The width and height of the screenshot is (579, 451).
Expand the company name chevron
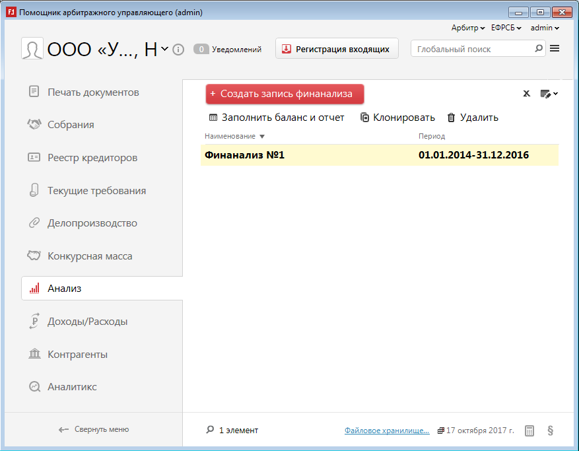tap(164, 49)
